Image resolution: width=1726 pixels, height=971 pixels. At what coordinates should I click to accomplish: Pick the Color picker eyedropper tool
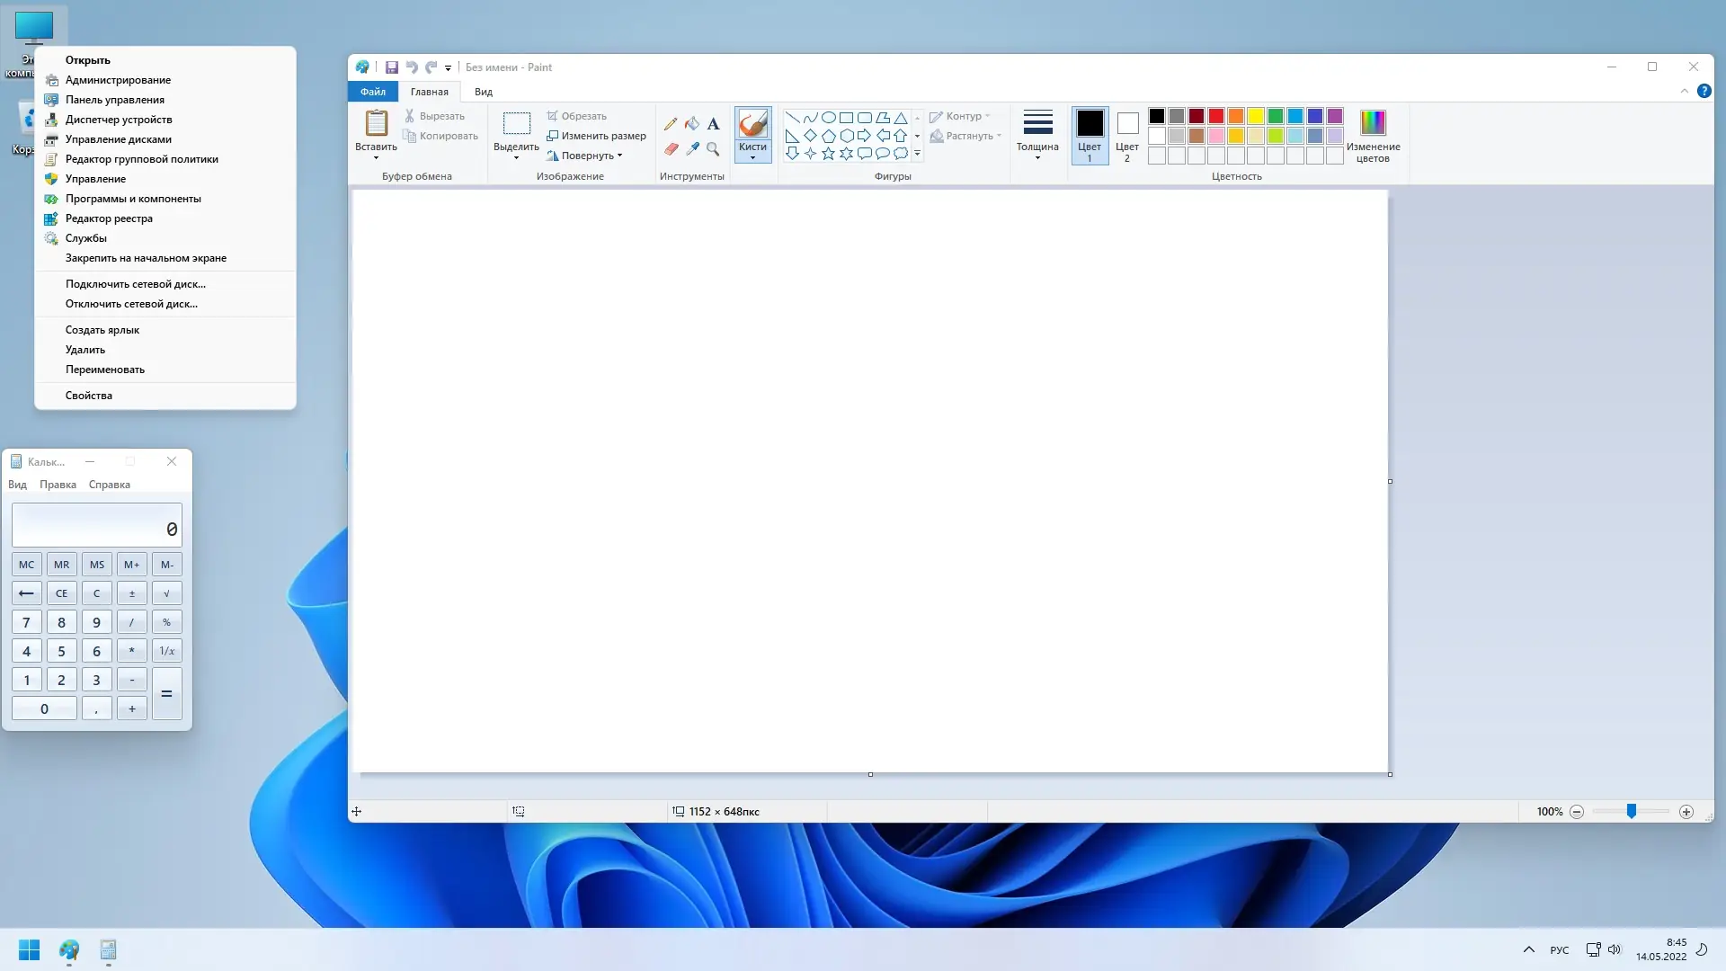coord(692,149)
